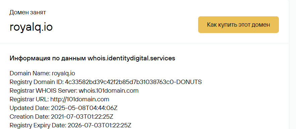Open the http://101domain.com registrar URL
Image resolution: width=296 pixels, height=129 pixels.
coord(80,99)
